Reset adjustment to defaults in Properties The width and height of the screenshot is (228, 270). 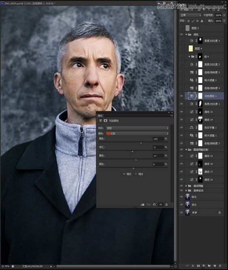coord(154,204)
